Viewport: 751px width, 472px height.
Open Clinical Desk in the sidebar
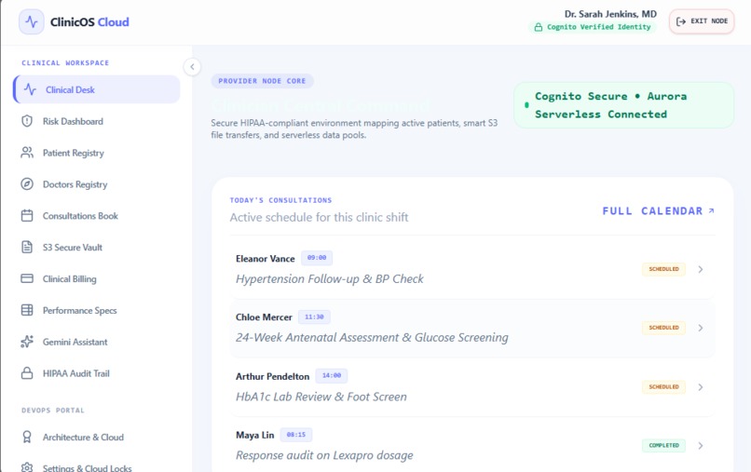97,89
